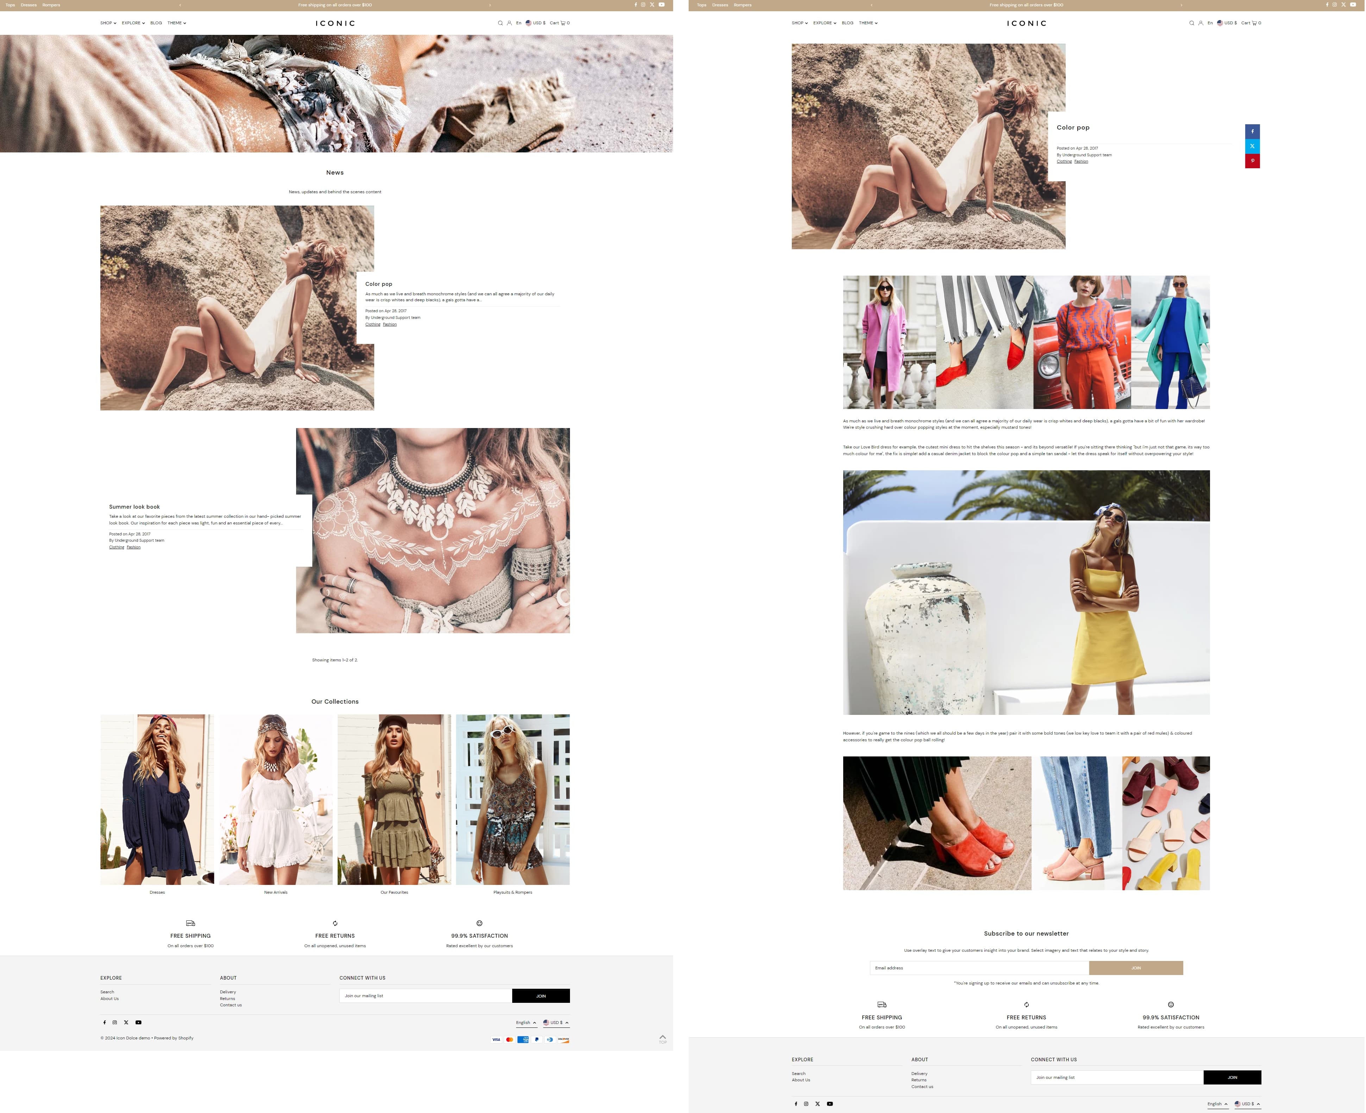This screenshot has width=1366, height=1113.
Task: Open Our Favourites collection thumbnail
Action: coord(394,799)
